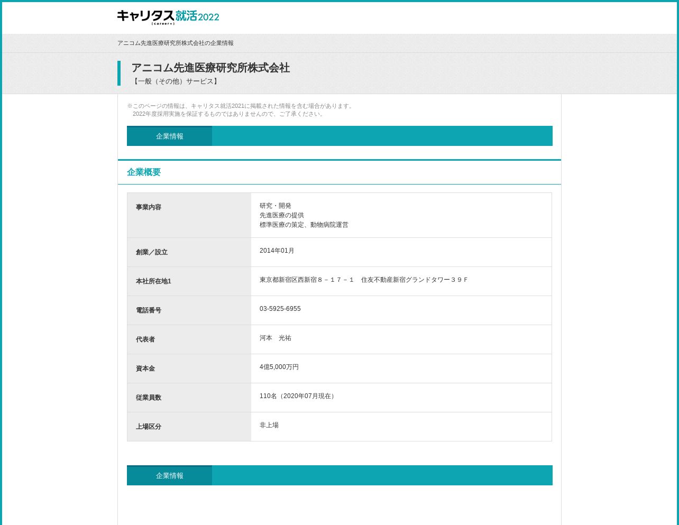Select the 創業／設立 label
679x525 pixels.
(x=152, y=252)
